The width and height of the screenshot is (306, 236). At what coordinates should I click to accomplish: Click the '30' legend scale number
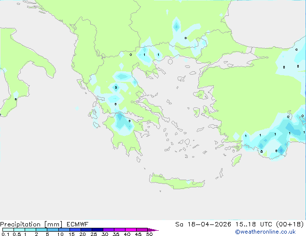(105, 234)
